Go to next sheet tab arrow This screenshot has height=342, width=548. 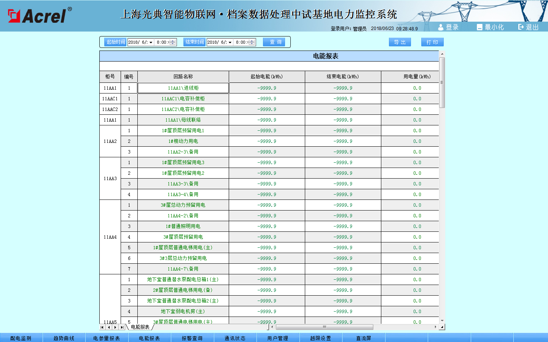tap(115, 327)
